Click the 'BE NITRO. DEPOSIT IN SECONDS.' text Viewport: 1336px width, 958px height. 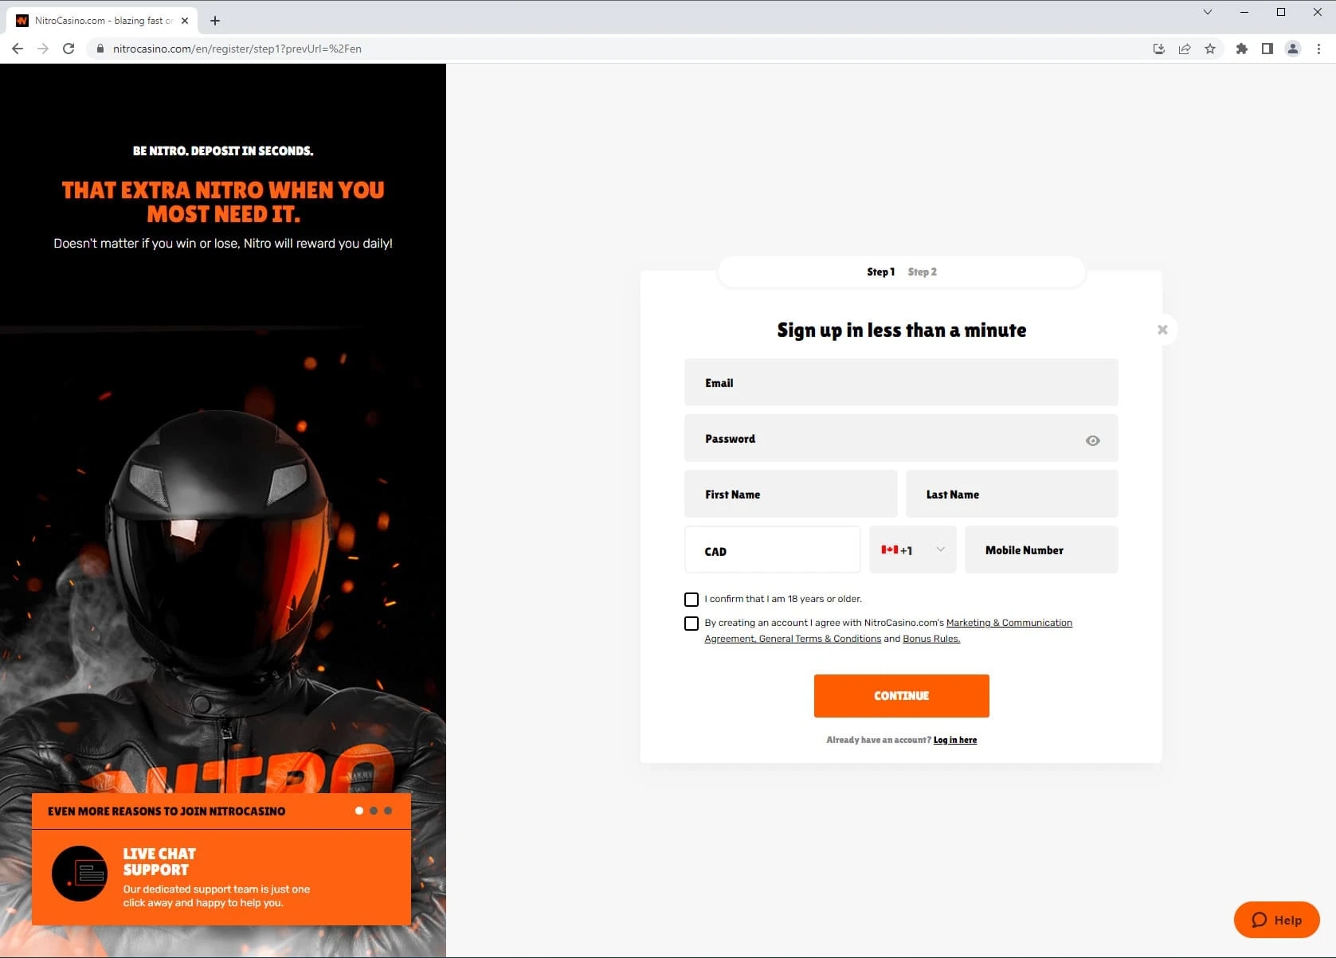click(223, 151)
